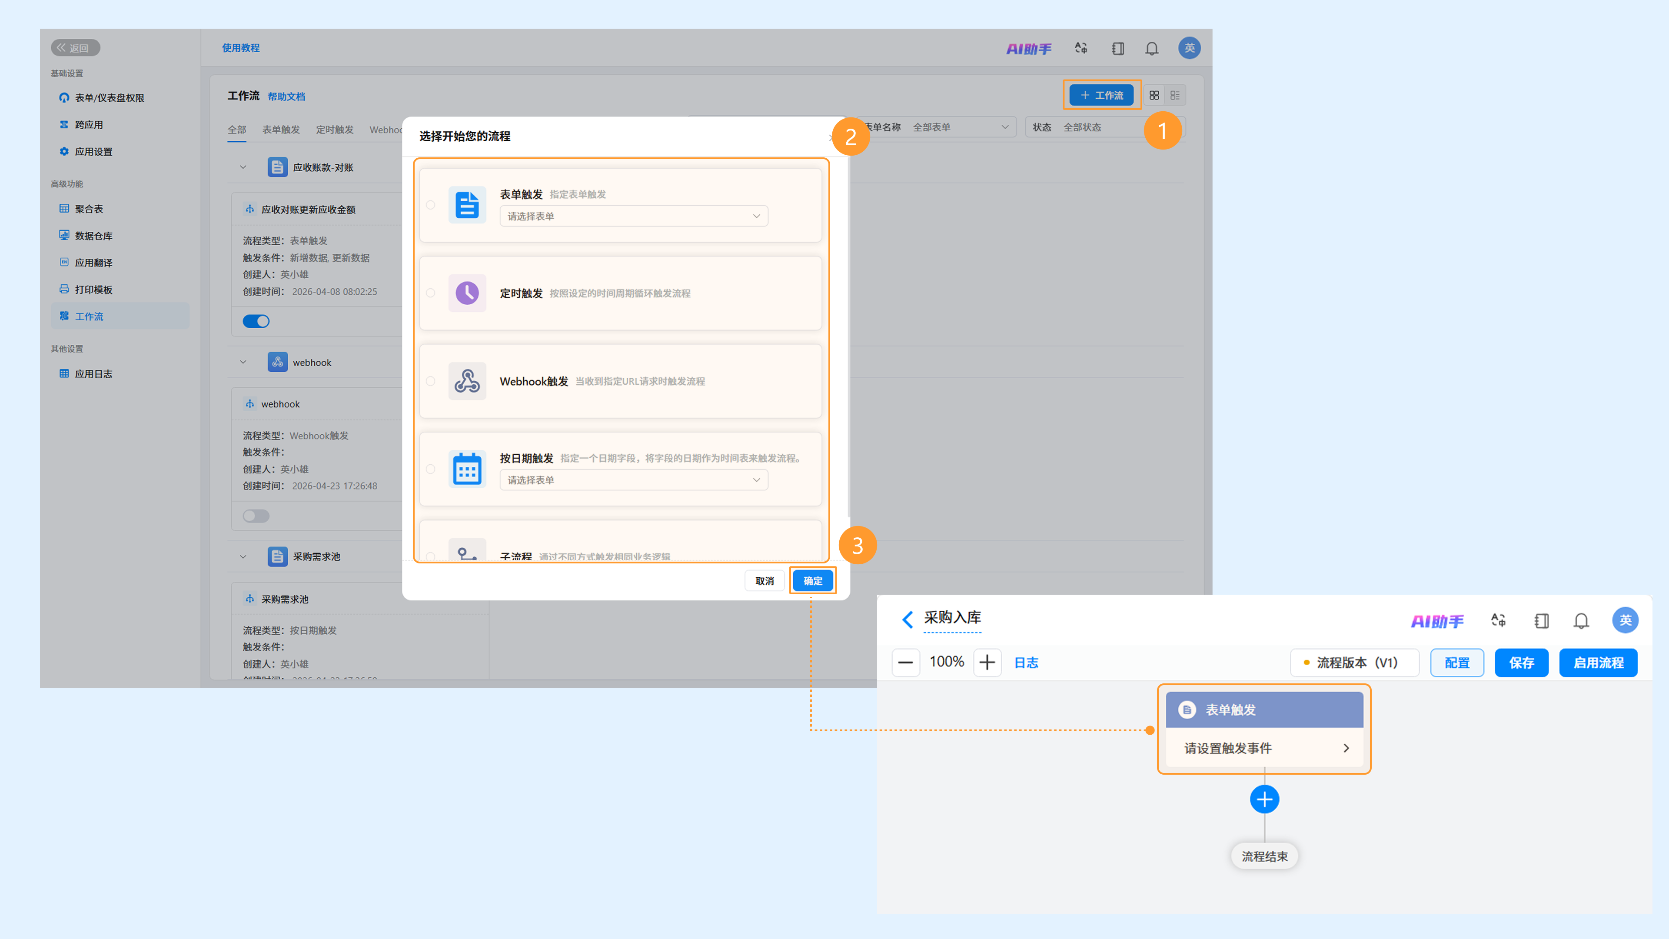Collapse the 采购需求池 group chevron
1669x939 pixels.
point(243,556)
